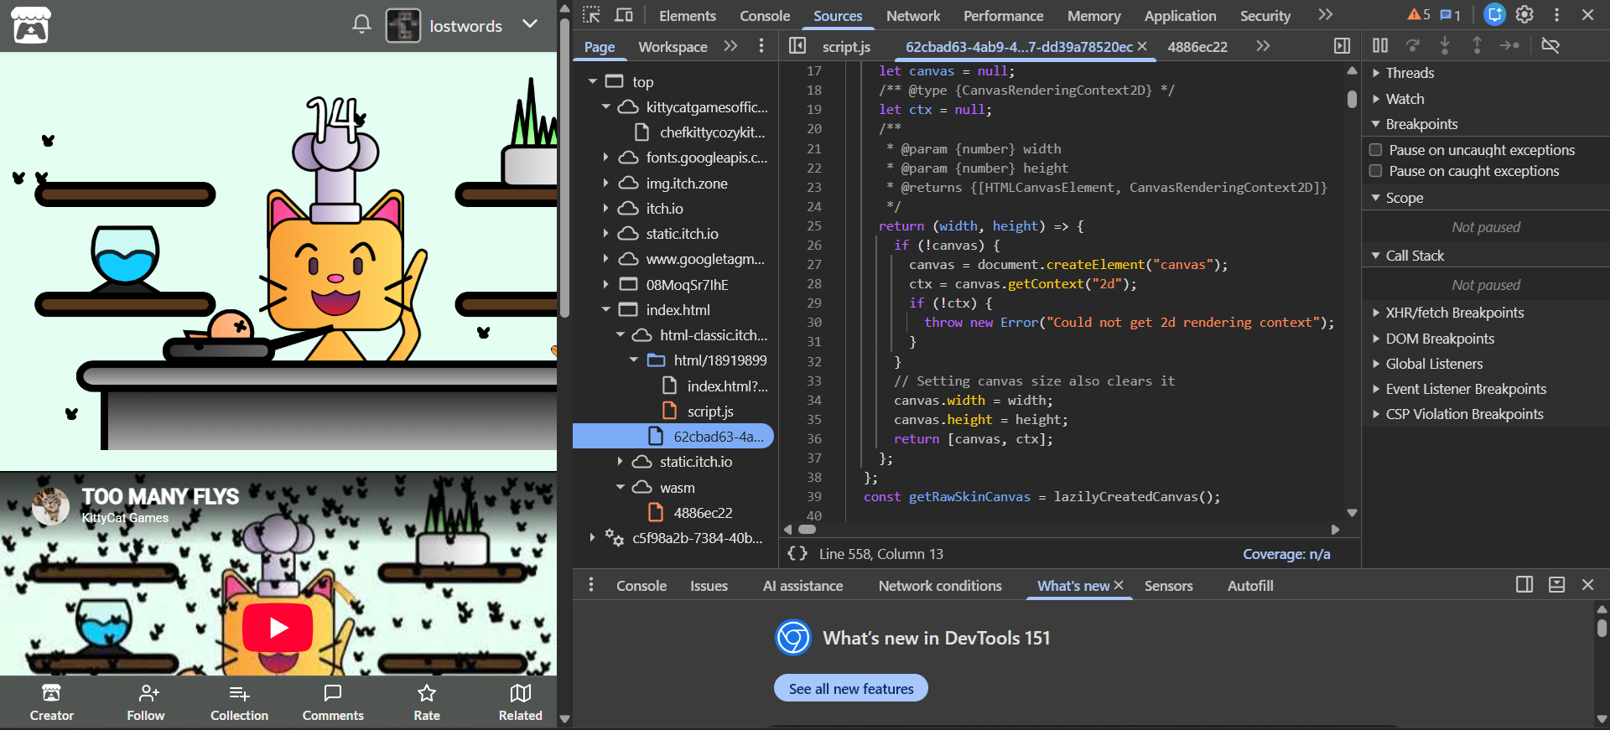1610x730 pixels.
Task: Click the Step over debugger icon
Action: [x=1413, y=46]
